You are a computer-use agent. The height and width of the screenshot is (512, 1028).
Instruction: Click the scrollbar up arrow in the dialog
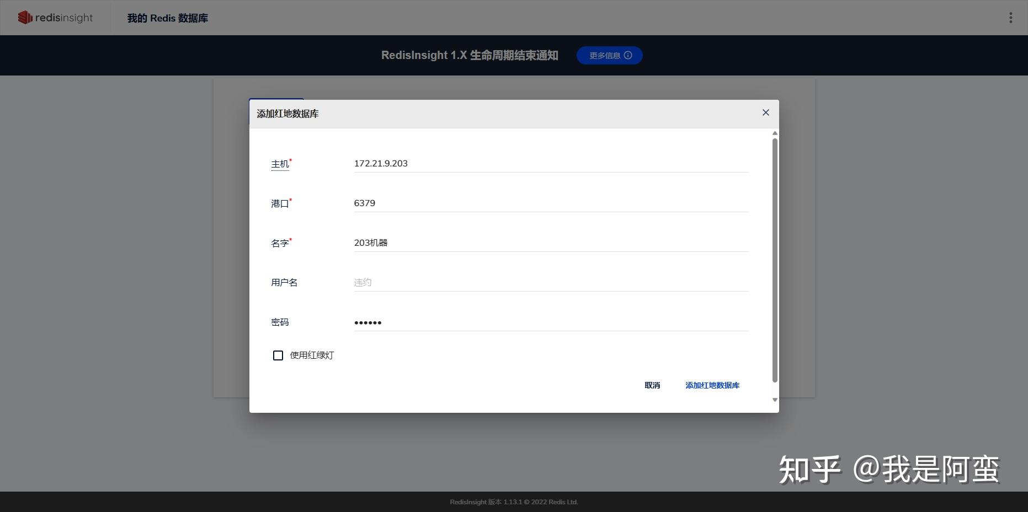tap(774, 133)
